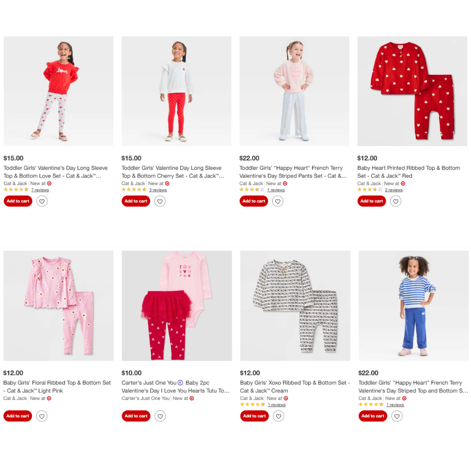View the 3 reviews for the Cherry Set
The height and width of the screenshot is (471, 471).
[x=158, y=190]
